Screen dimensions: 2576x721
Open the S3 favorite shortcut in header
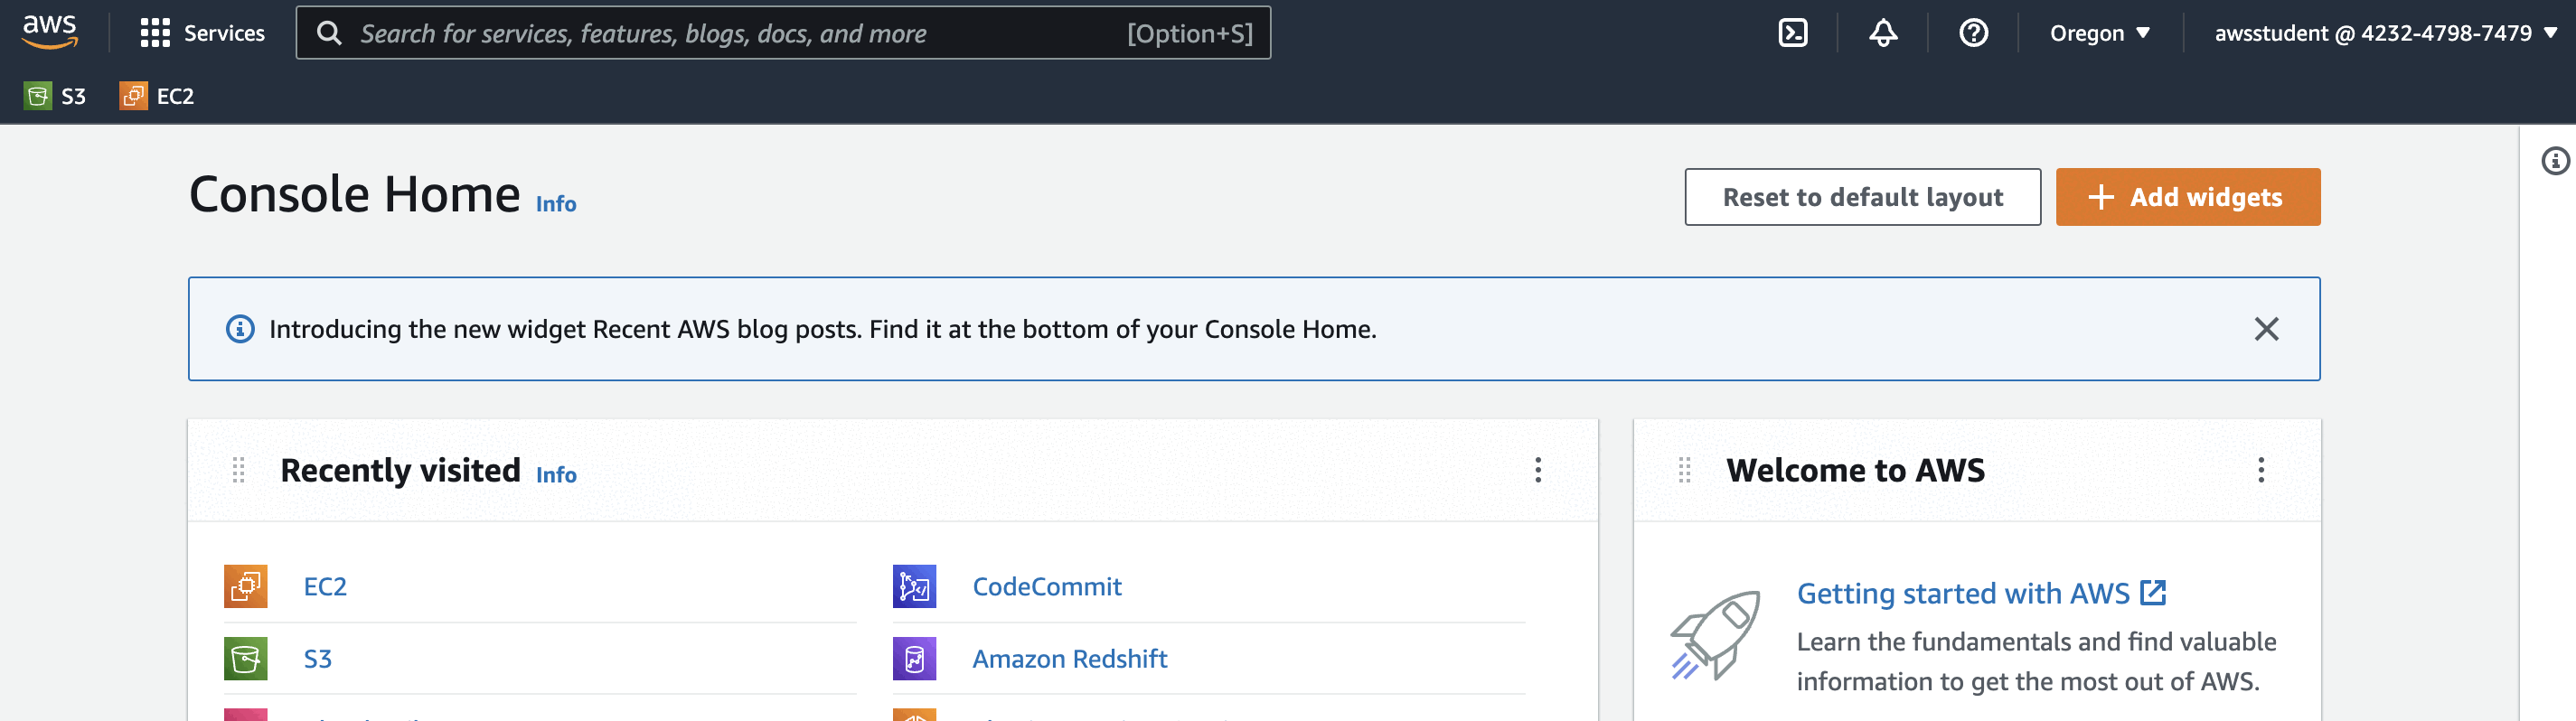point(56,96)
